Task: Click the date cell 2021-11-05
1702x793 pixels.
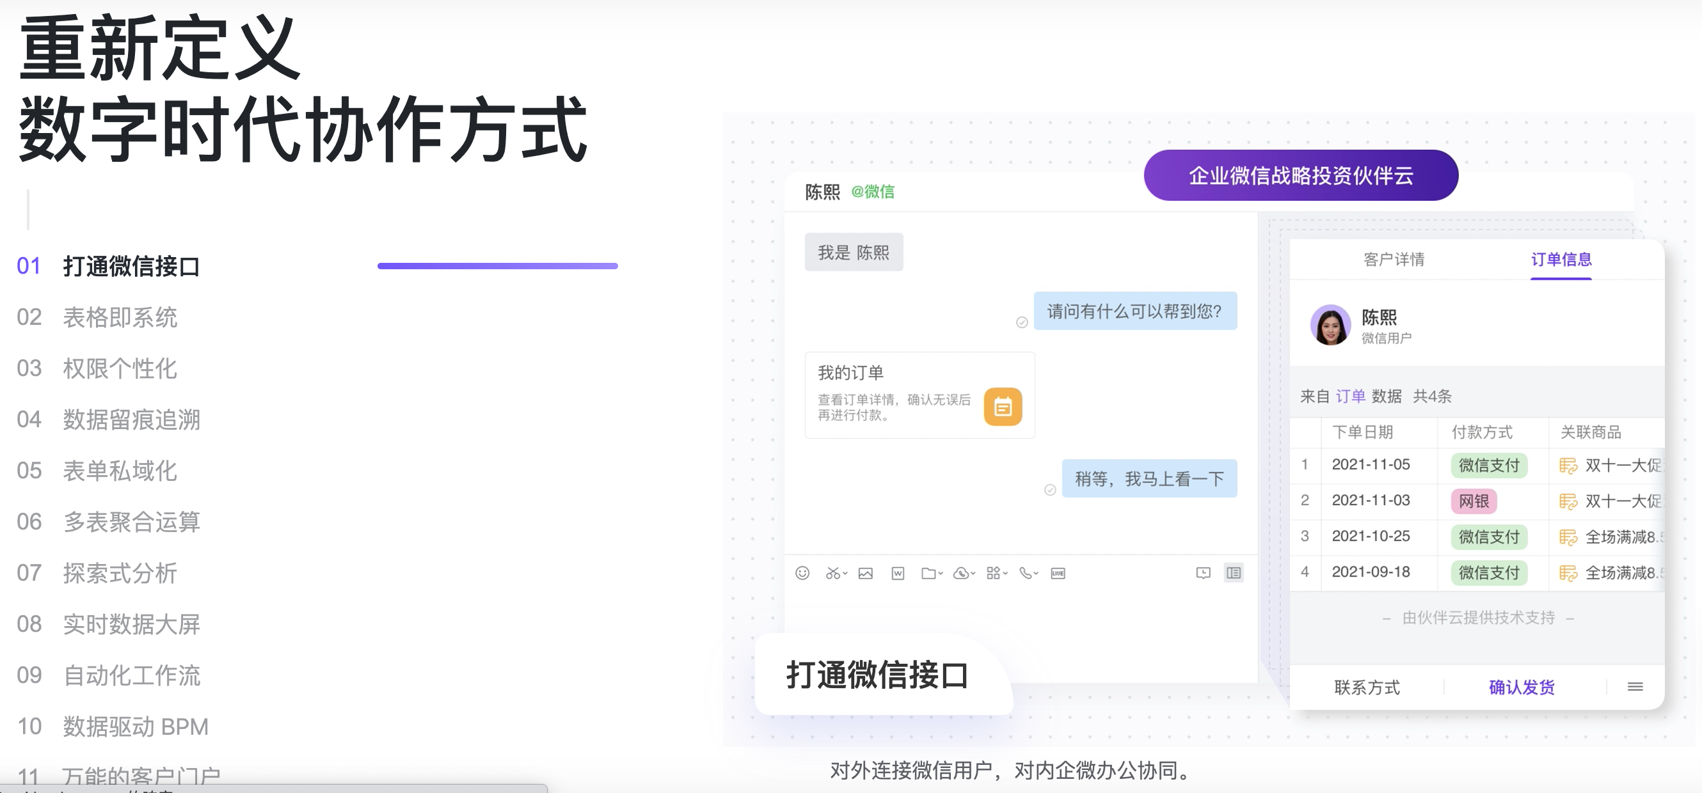Action: (1371, 465)
